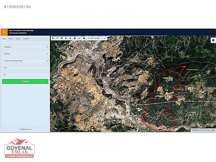Click the purple marker on map

[x=123, y=94]
